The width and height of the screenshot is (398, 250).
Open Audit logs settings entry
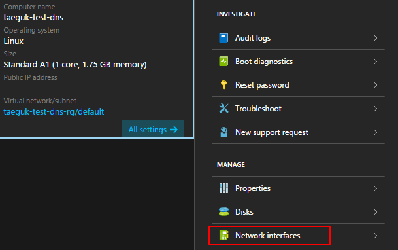(x=298, y=38)
